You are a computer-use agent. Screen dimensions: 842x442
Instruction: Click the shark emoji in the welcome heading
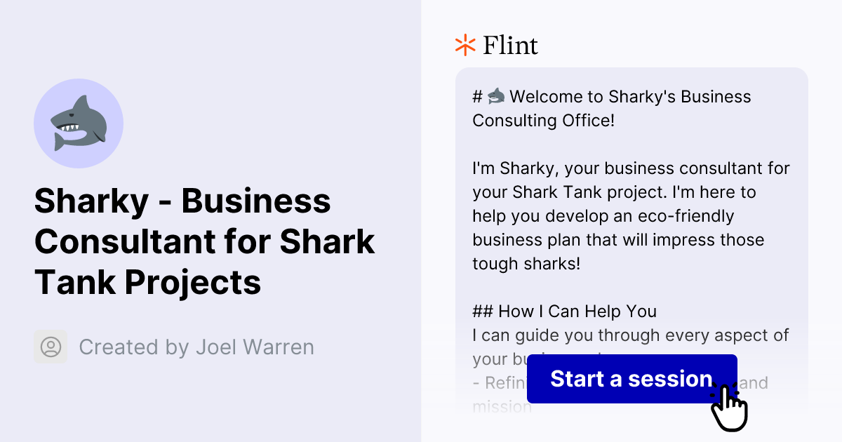tap(495, 96)
